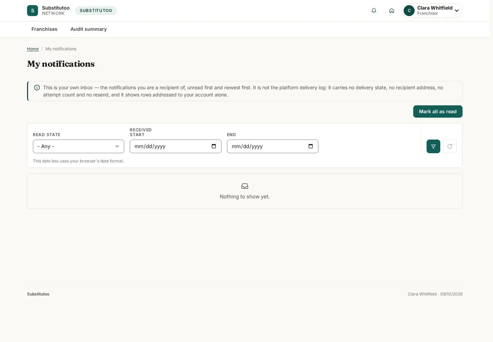Screen dimensions: 493x342
Task: Click the Clara Whitfield avatar circle
Action: (x=409, y=11)
